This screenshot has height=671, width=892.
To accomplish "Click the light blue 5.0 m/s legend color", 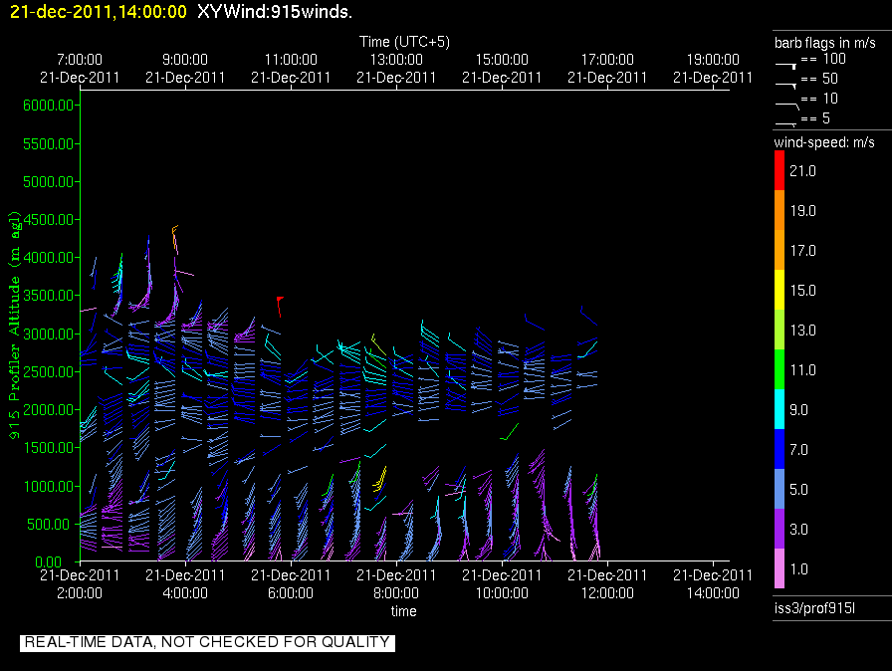I will point(780,489).
